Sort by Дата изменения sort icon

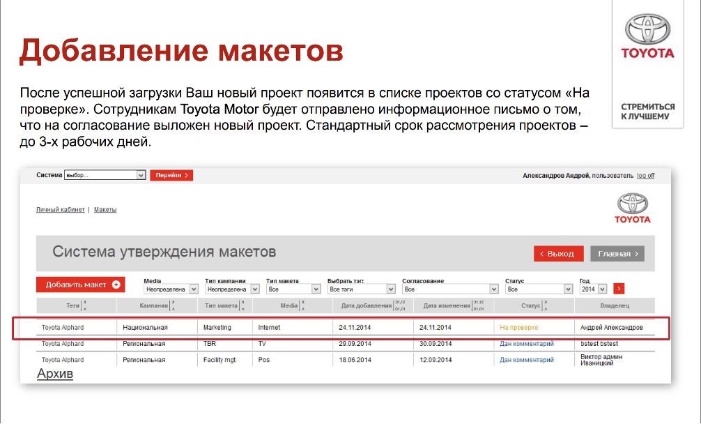coord(478,305)
